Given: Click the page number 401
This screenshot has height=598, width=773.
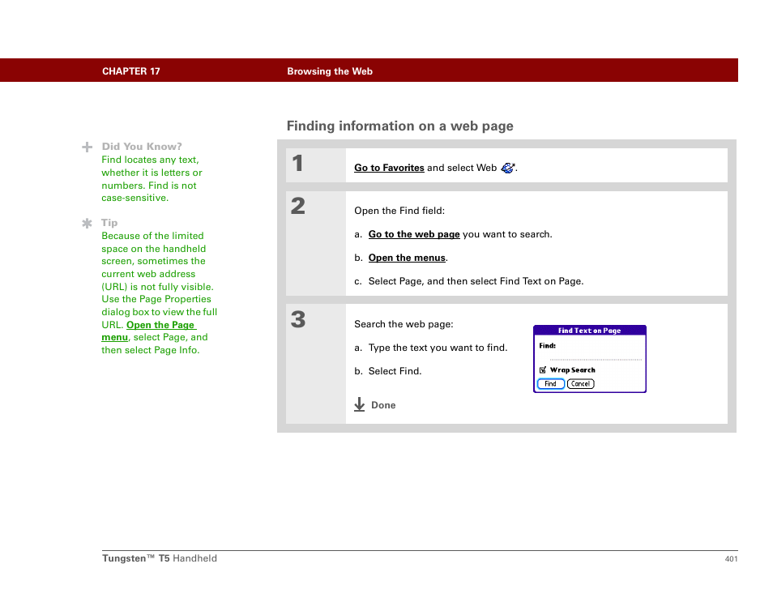Looking at the screenshot, I should click(x=731, y=558).
